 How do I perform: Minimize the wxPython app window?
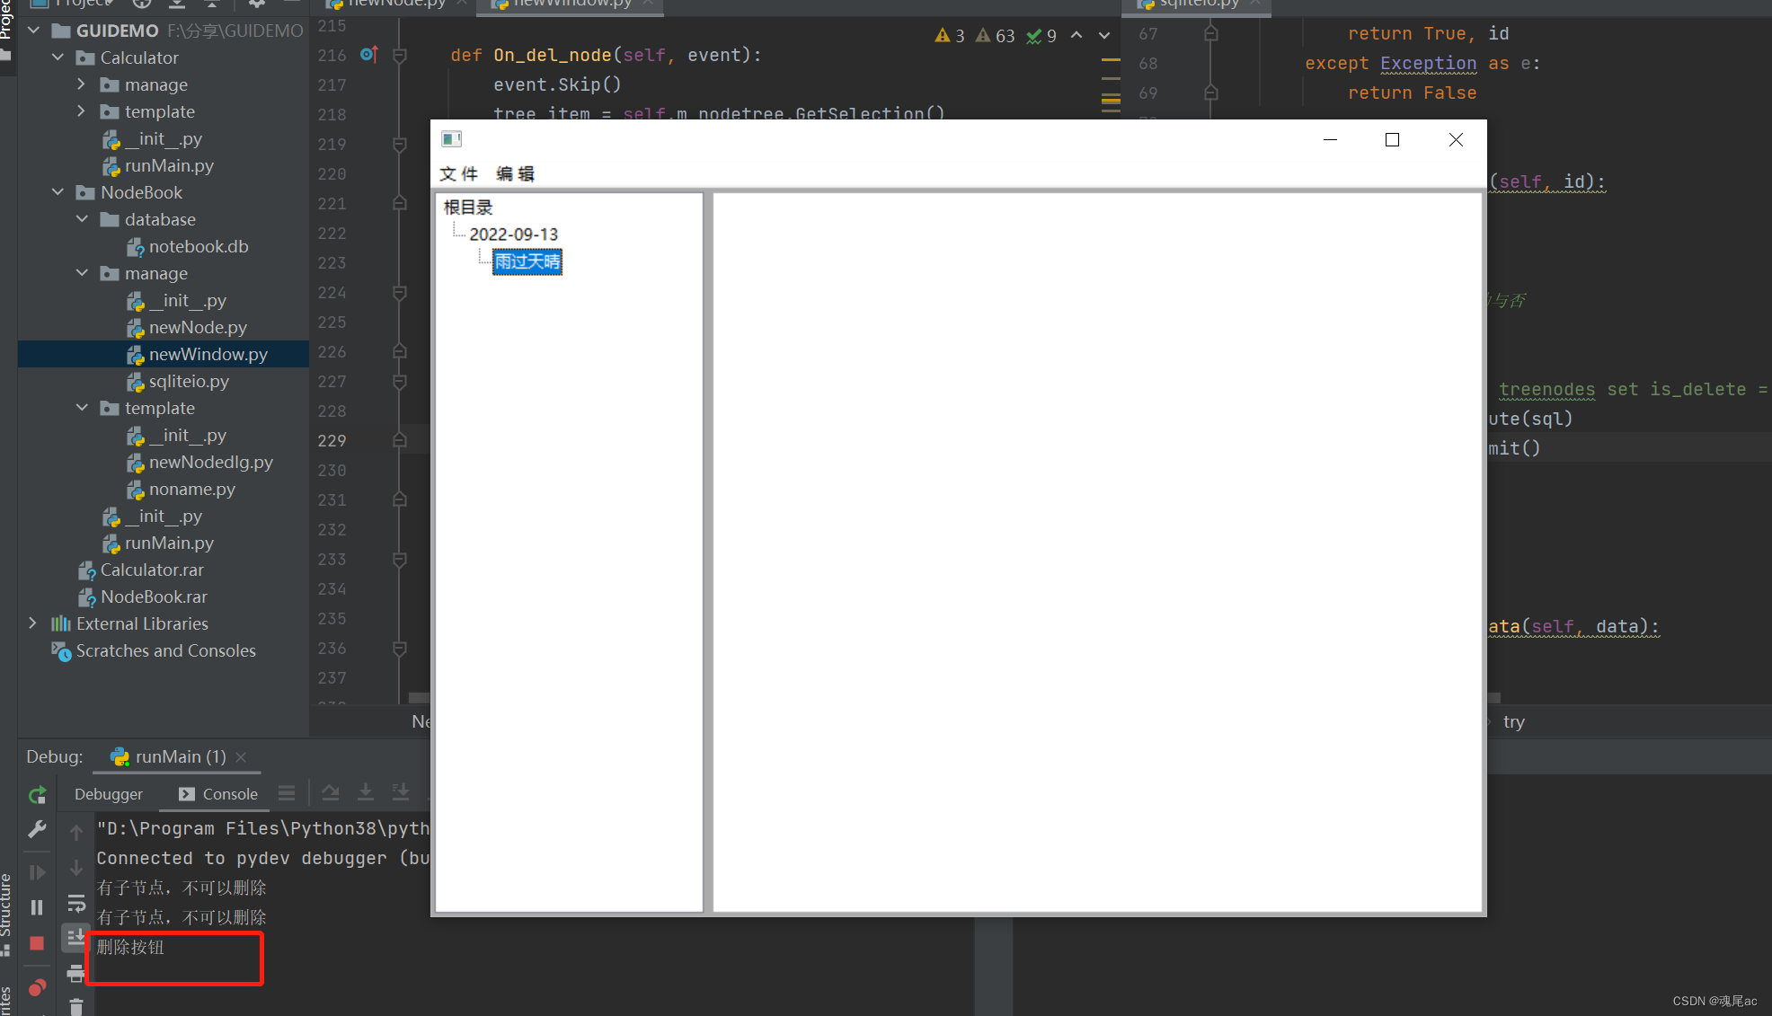tap(1331, 139)
